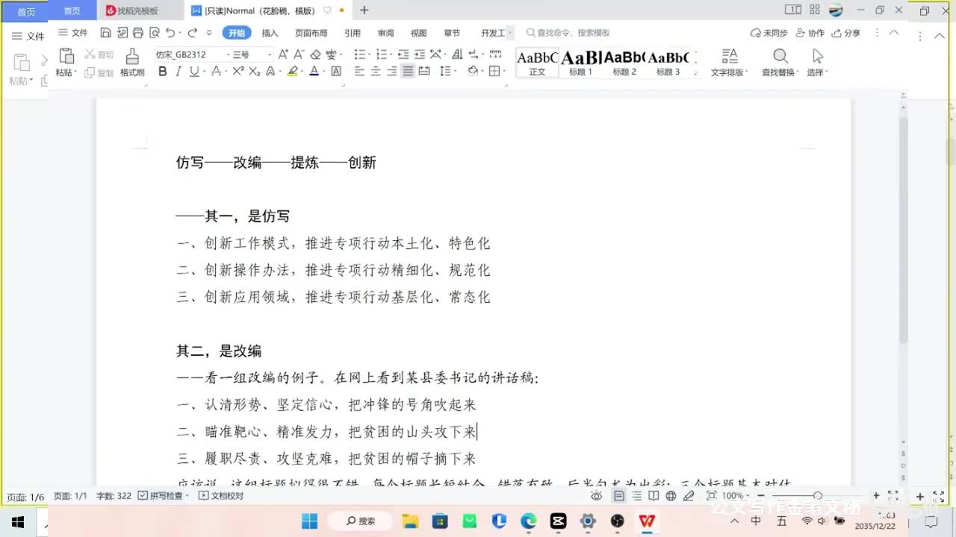This screenshot has height=537, width=956.
Task: Open the Text Layout (文字排版) tool
Action: (728, 63)
